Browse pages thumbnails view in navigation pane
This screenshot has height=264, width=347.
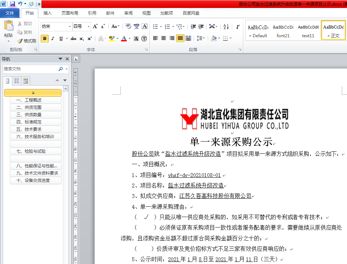[16, 81]
